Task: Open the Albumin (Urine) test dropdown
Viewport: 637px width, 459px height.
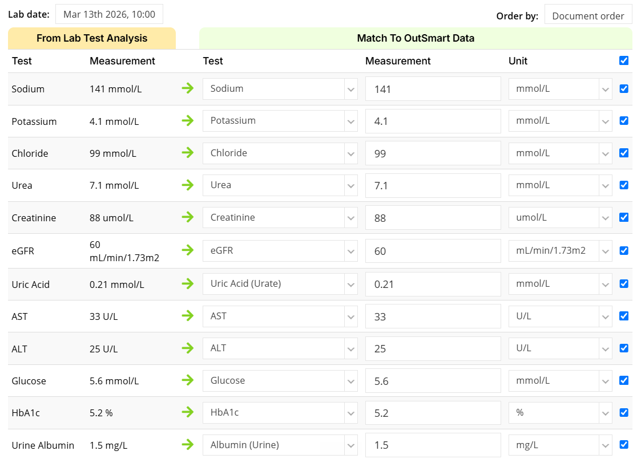Action: click(280, 445)
